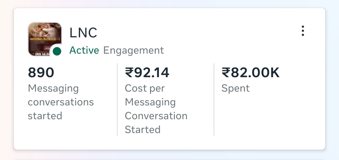
Task: Click the Engagement objective label
Action: coord(133,51)
